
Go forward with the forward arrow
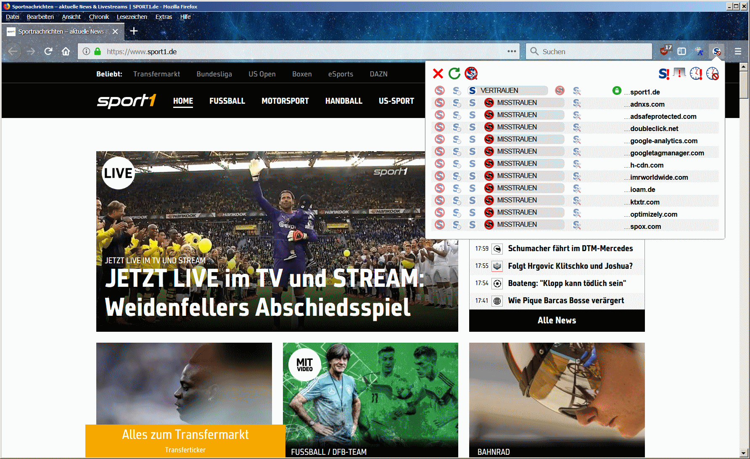click(x=31, y=51)
